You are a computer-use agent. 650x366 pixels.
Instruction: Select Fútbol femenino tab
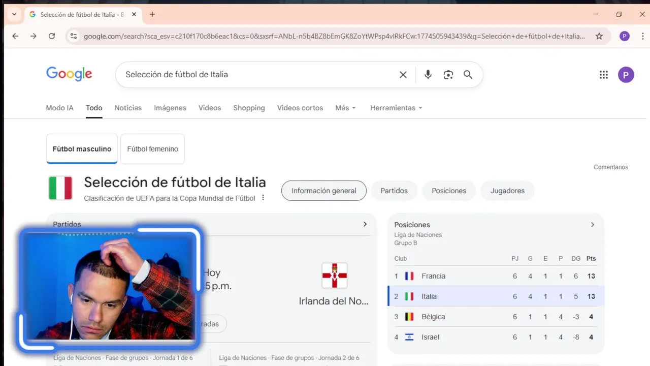click(152, 149)
